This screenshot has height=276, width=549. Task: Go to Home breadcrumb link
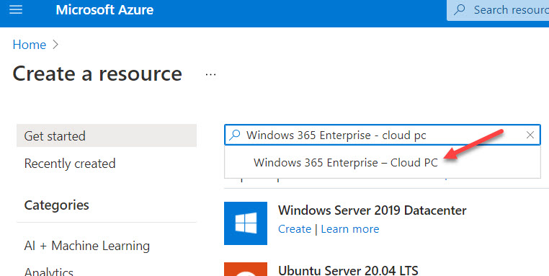(x=30, y=45)
